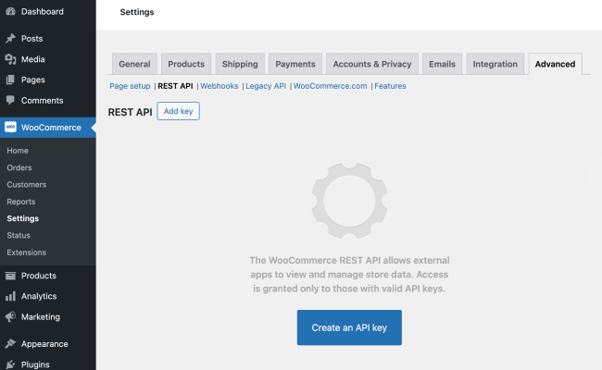Click the Comments speech bubble icon

tap(11, 101)
